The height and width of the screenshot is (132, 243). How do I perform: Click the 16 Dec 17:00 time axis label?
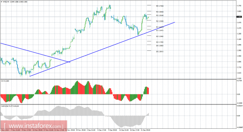(x=134, y=130)
